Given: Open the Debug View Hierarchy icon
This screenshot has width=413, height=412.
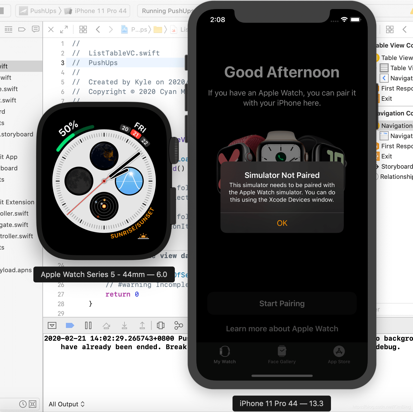Looking at the screenshot, I should (x=161, y=325).
